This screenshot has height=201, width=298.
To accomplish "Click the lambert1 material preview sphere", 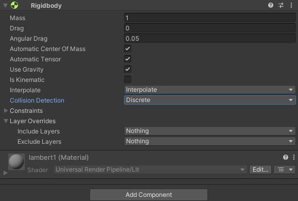I will point(16,162).
